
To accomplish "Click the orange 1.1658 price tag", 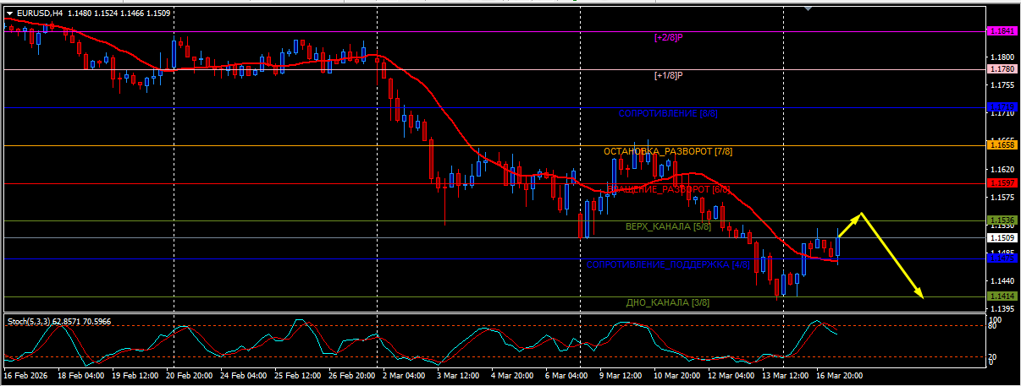I will pos(1002,145).
